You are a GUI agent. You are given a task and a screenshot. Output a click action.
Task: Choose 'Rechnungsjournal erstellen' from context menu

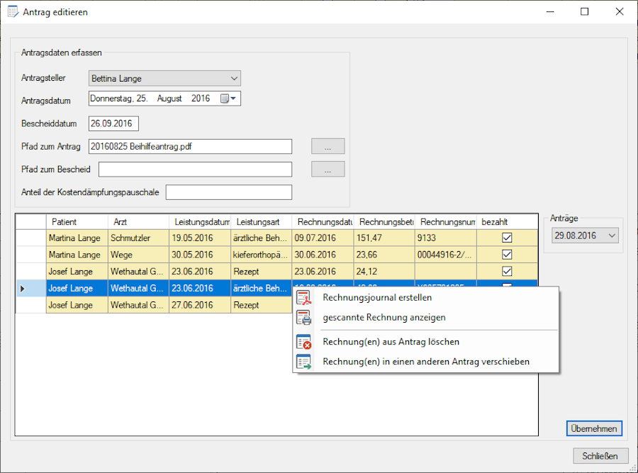[x=376, y=298]
